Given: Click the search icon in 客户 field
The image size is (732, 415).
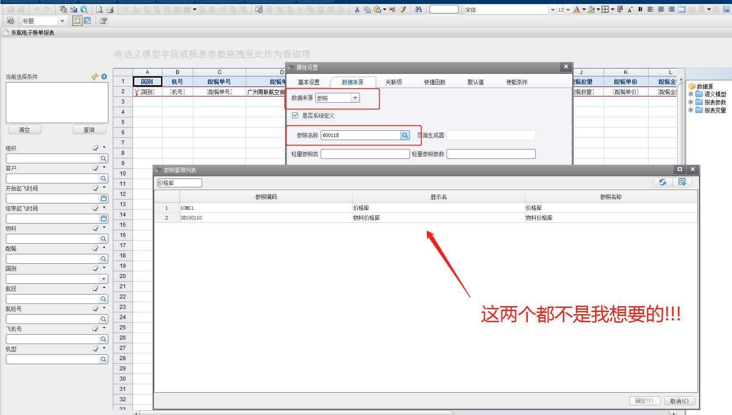Looking at the screenshot, I should 103,178.
